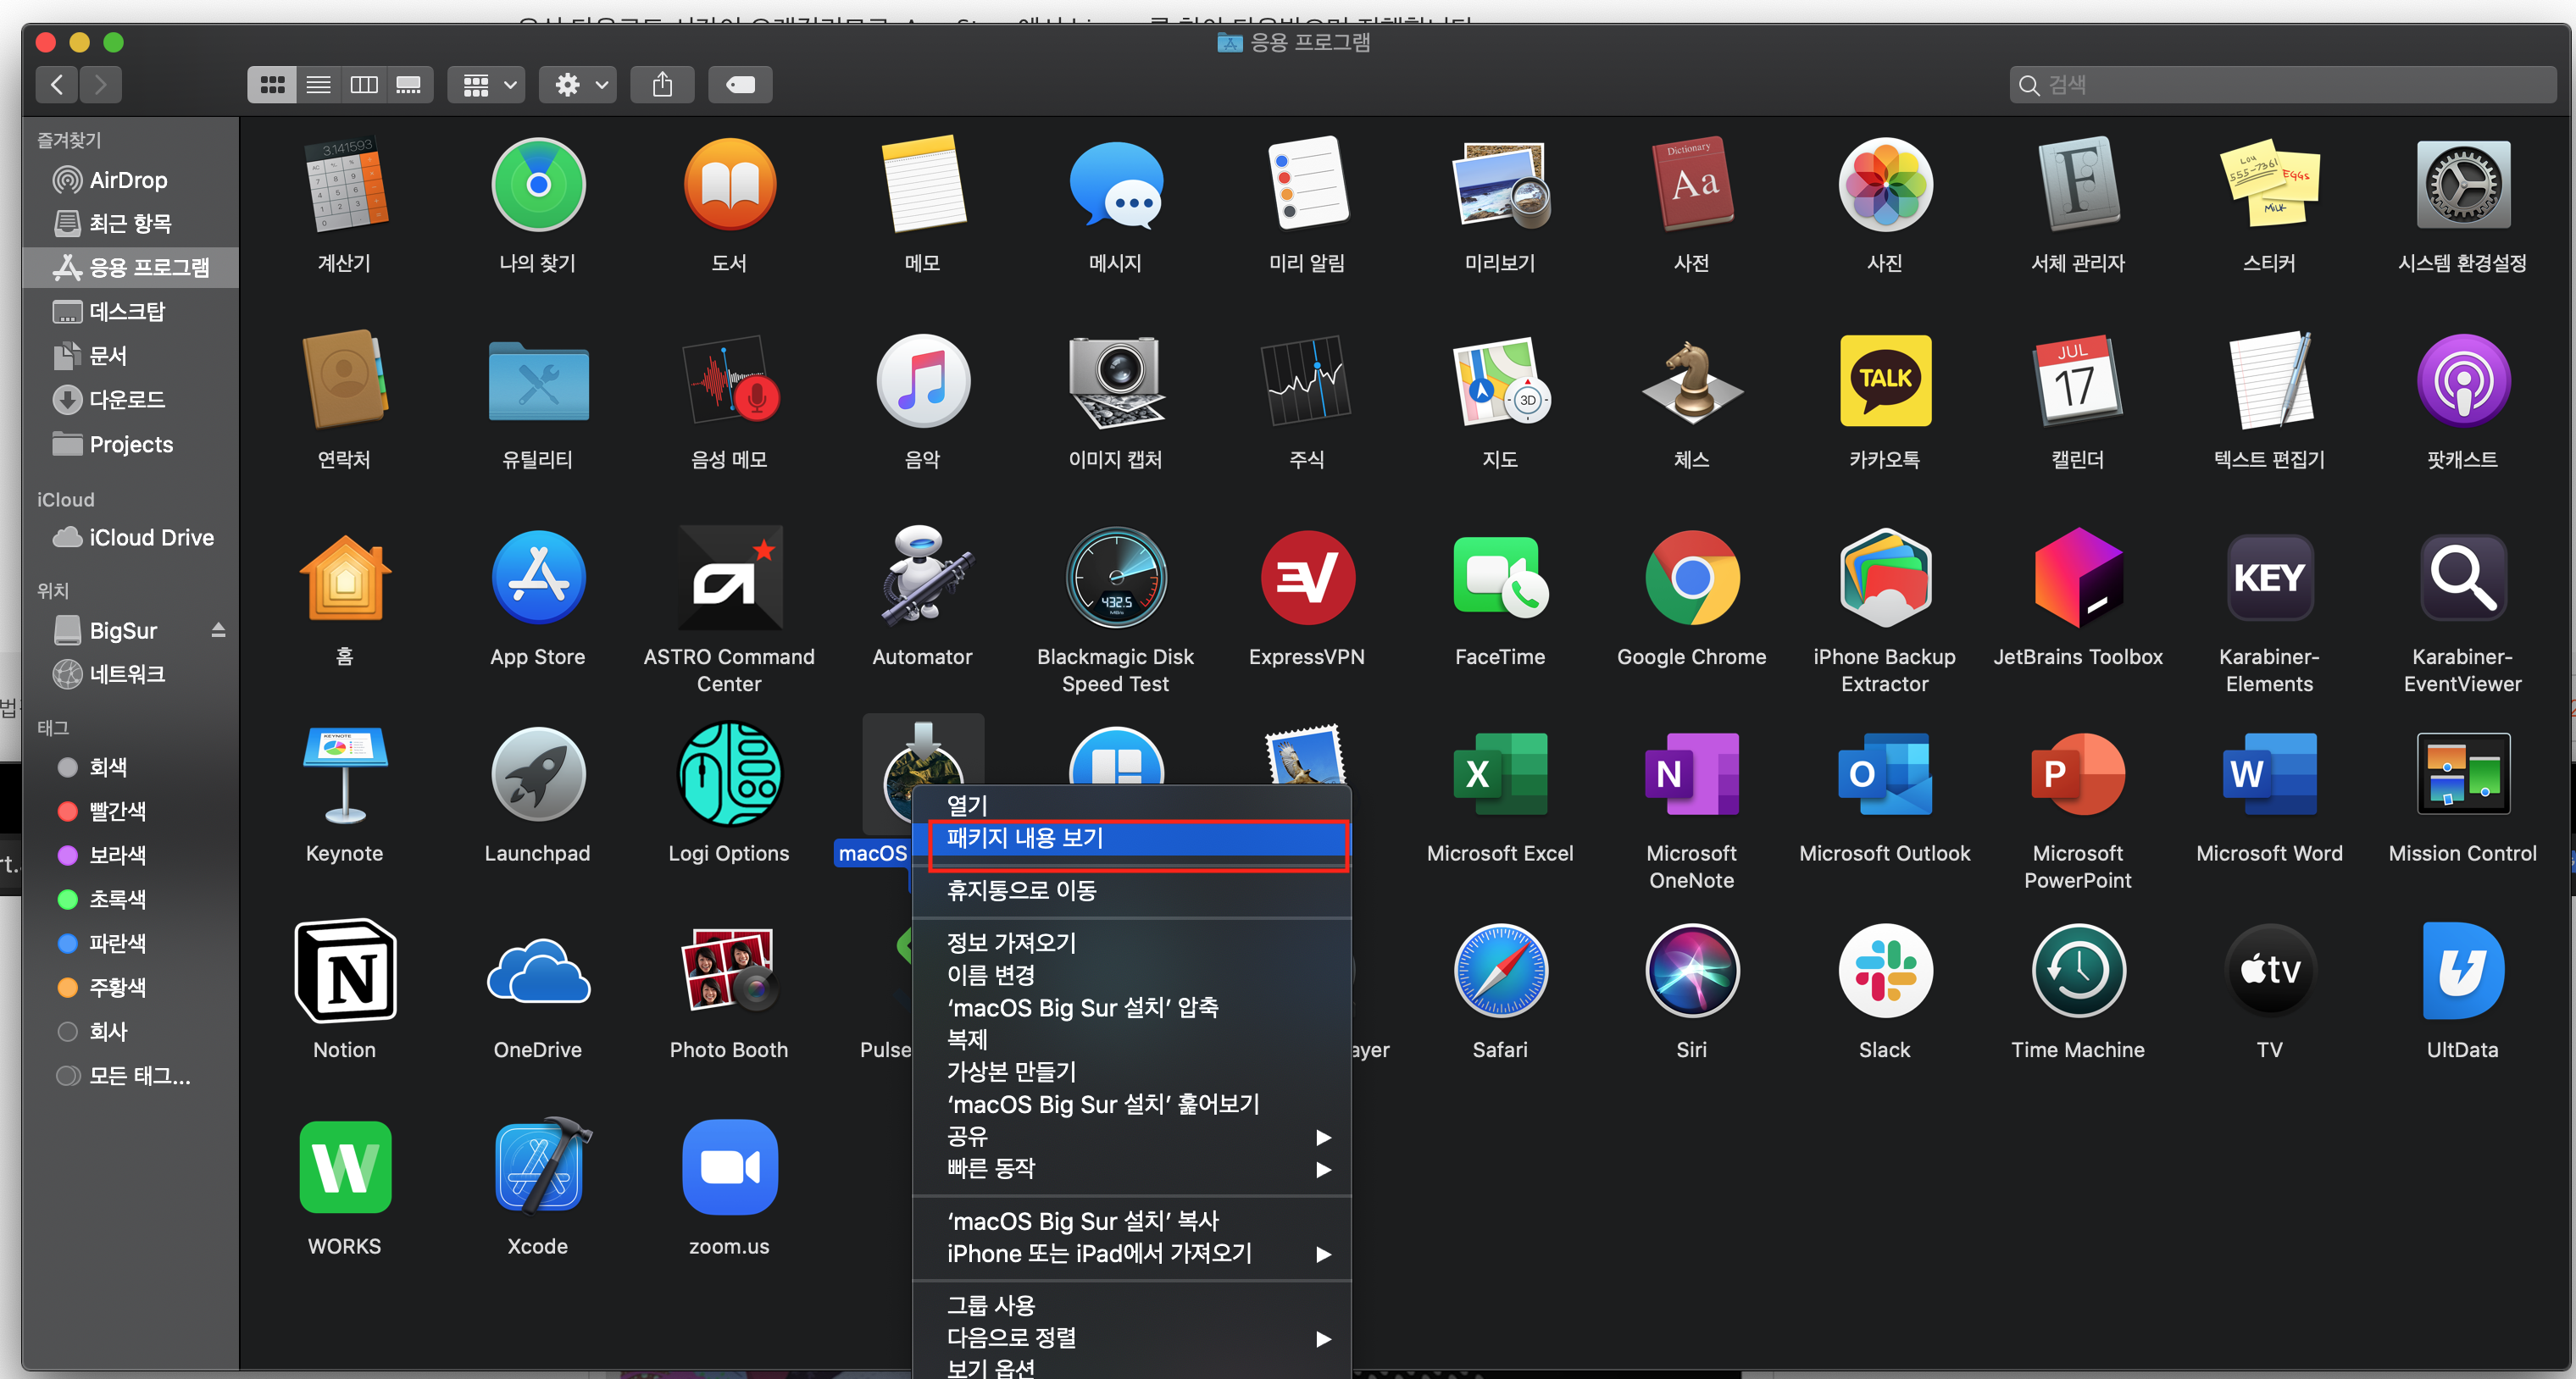The height and width of the screenshot is (1379, 2576).
Task: Select 휴지통으로 이동 in context menu
Action: click(1021, 890)
